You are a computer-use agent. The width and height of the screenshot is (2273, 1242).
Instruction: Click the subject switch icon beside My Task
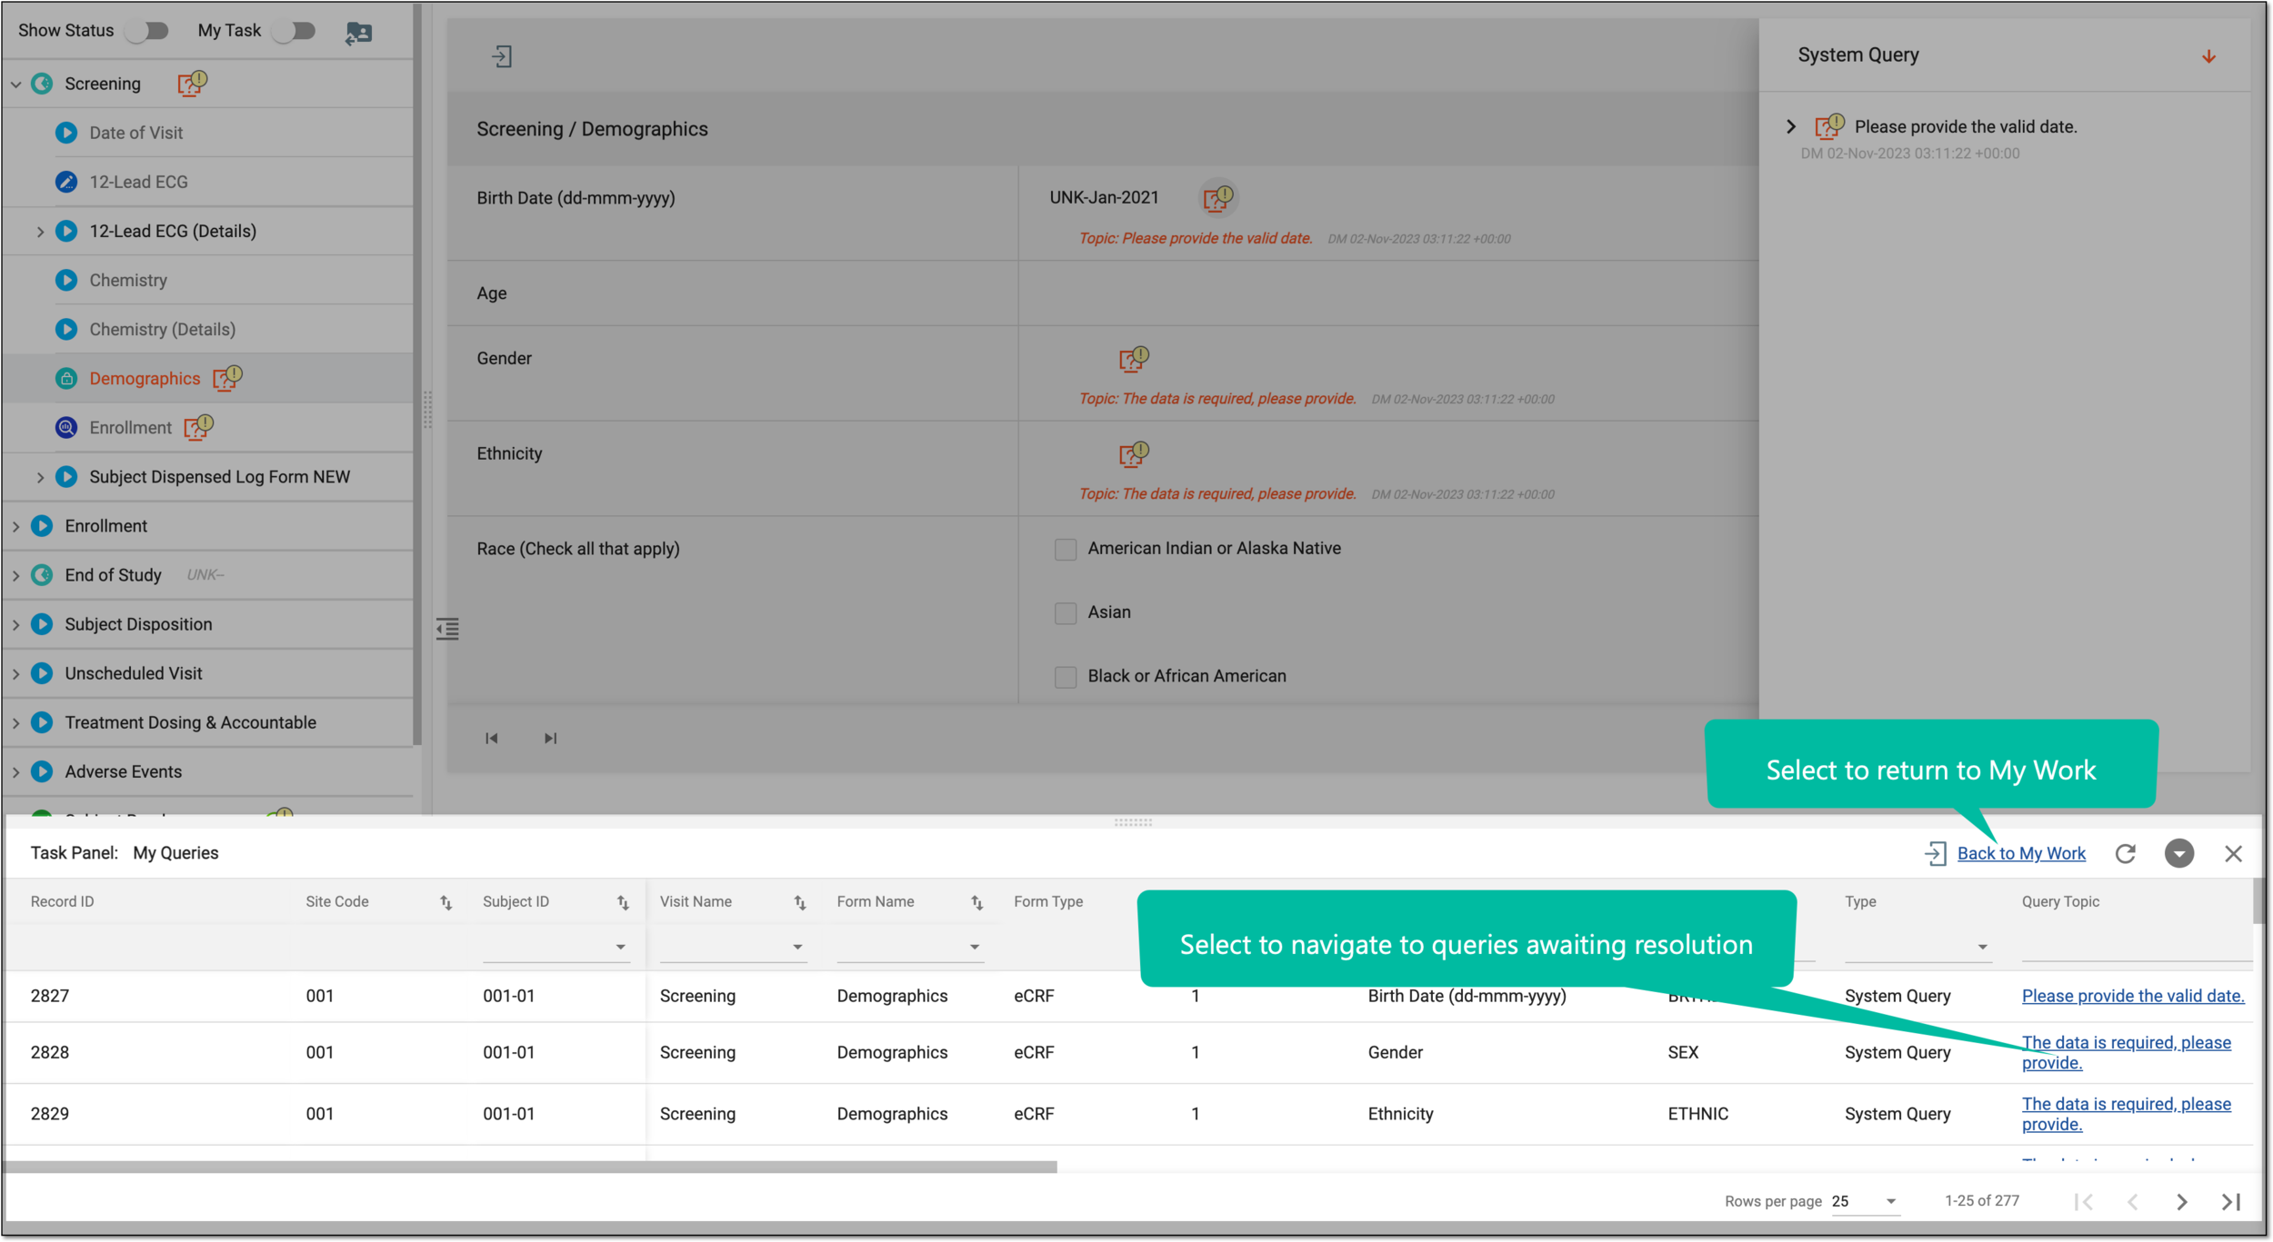pos(359,33)
